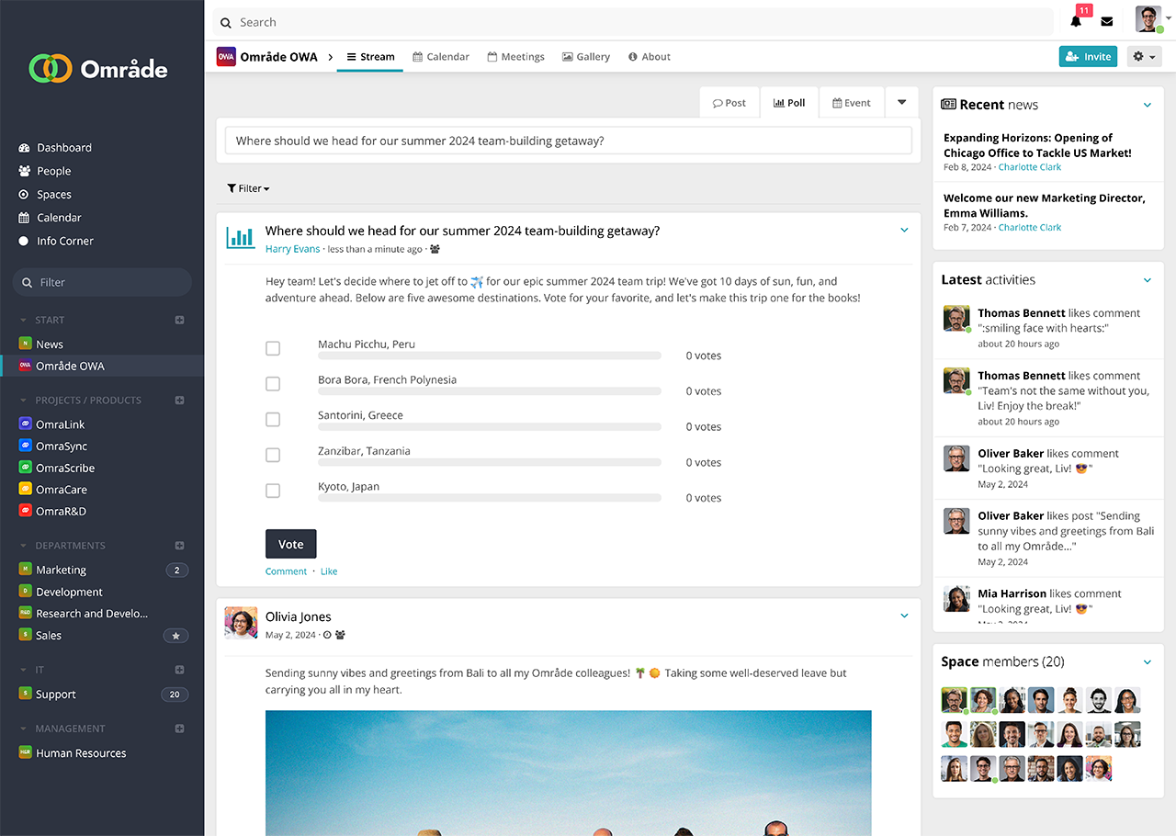Click the Bora Bora vote progress bar

[490, 391]
